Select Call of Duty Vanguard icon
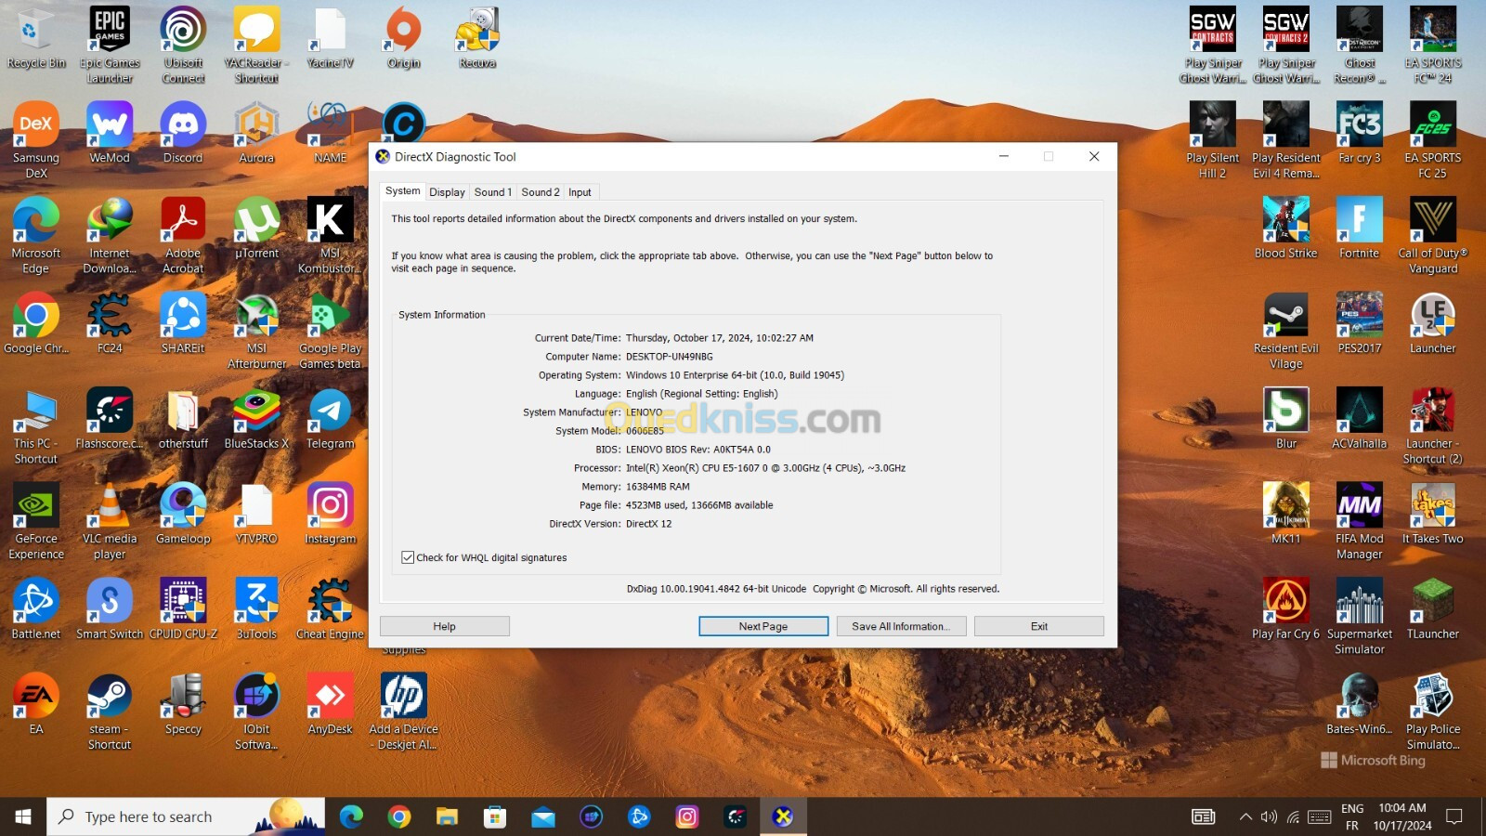 [1432, 235]
